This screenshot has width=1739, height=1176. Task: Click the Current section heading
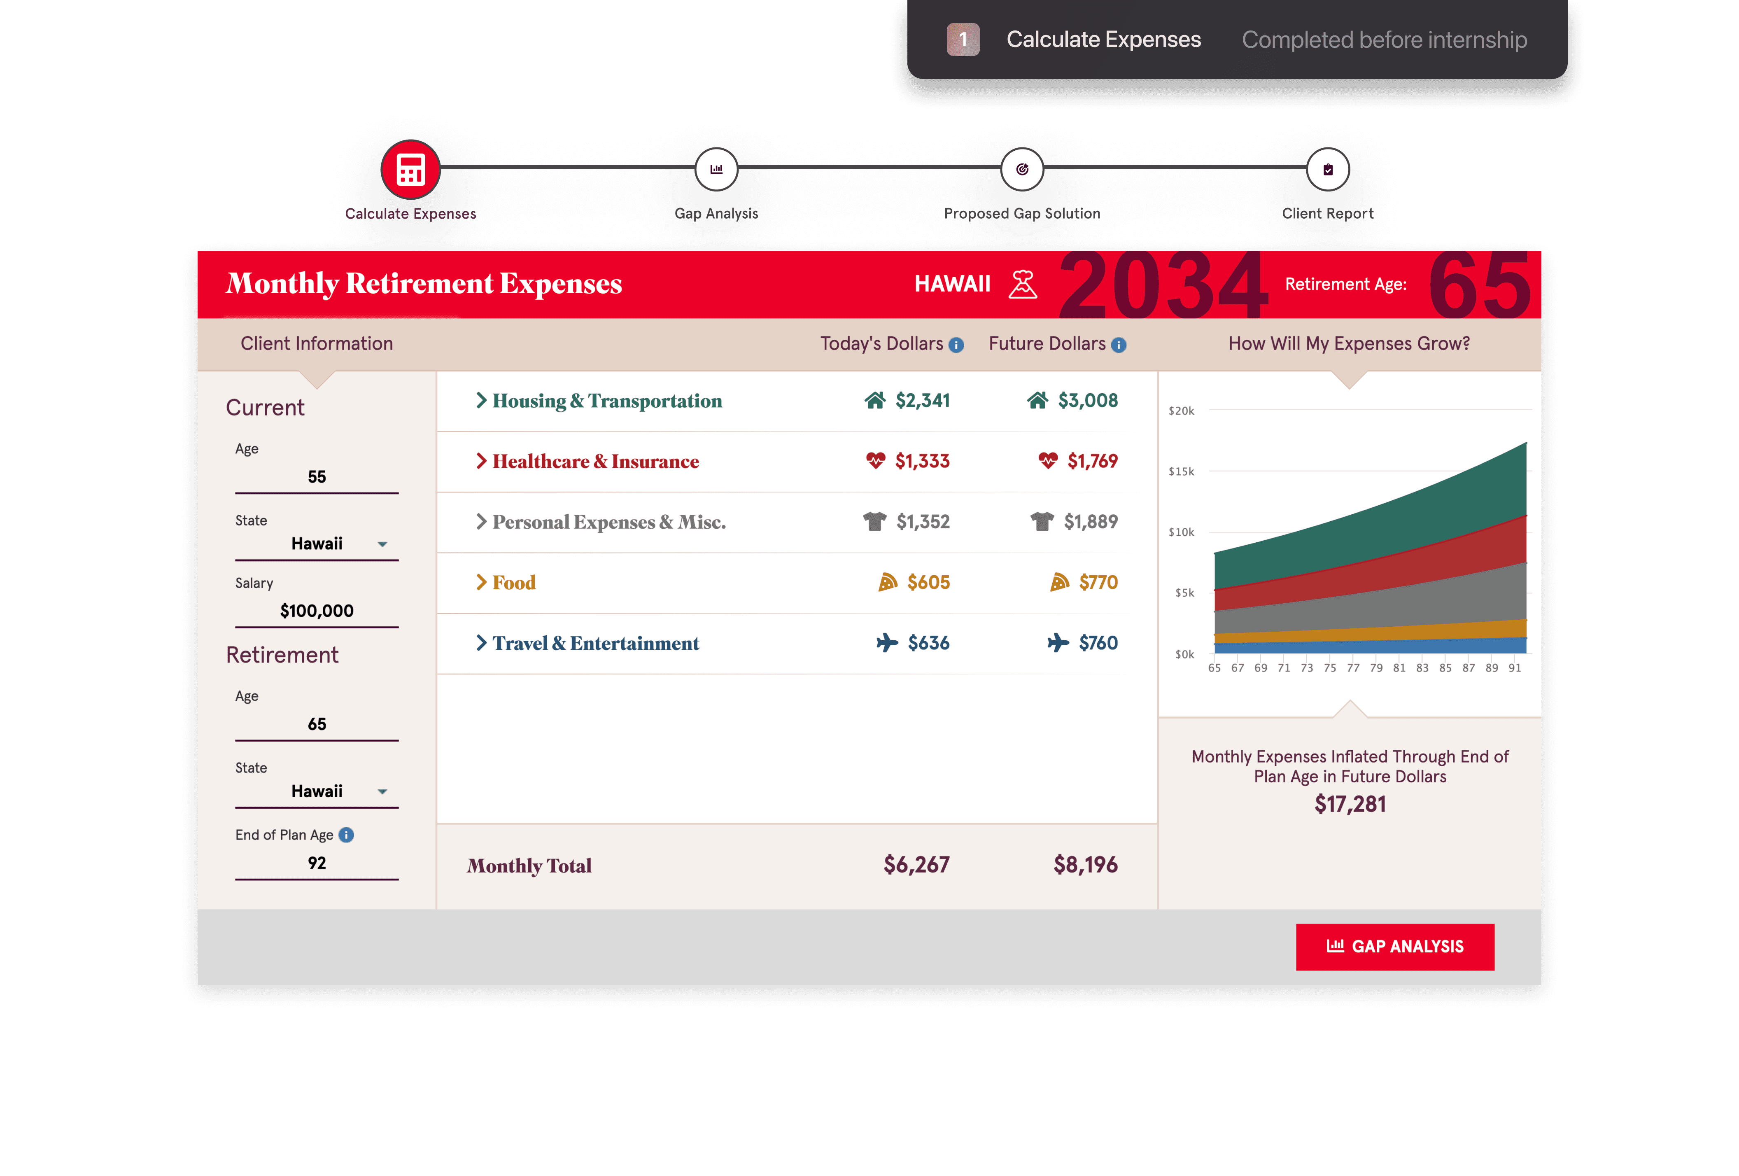tap(265, 408)
